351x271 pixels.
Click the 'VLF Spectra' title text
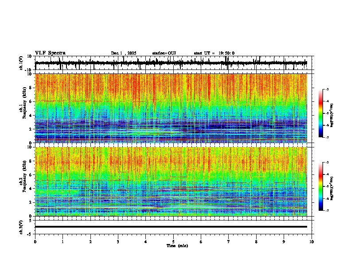(x=50, y=53)
